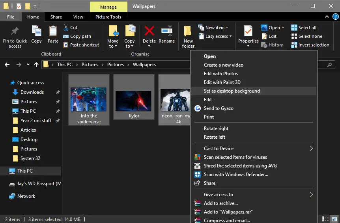Click the search magnifier icon
340x223 pixels.
click(x=329, y=65)
